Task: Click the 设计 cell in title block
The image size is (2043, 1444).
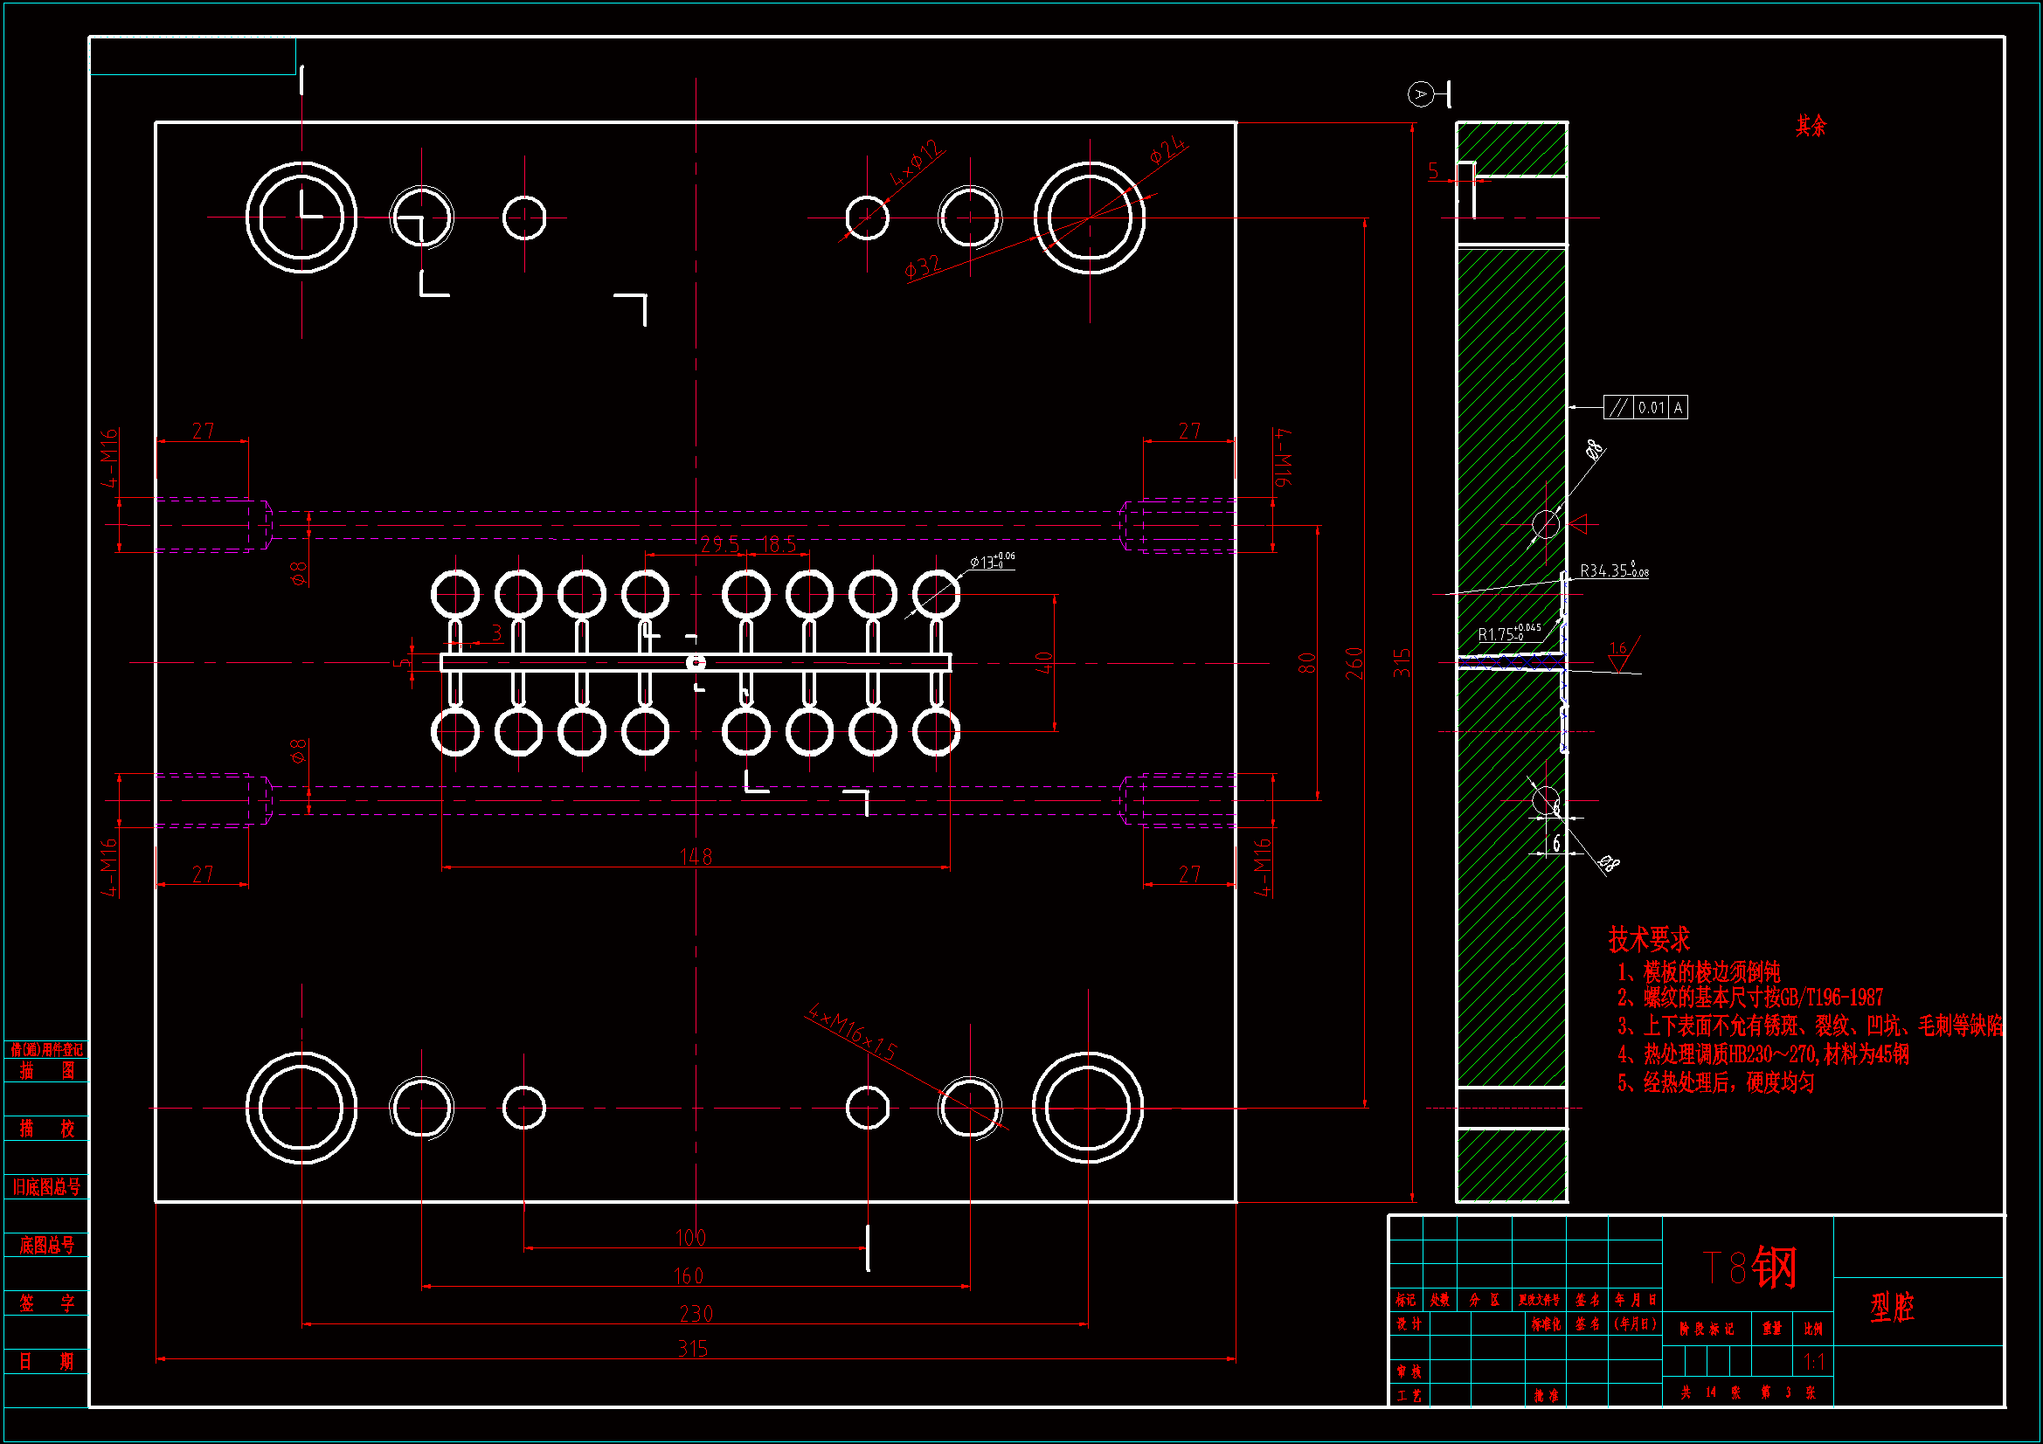Action: 1408,1324
